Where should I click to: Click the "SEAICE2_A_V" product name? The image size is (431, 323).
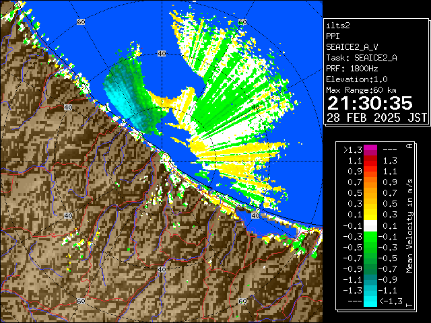(x=352, y=47)
